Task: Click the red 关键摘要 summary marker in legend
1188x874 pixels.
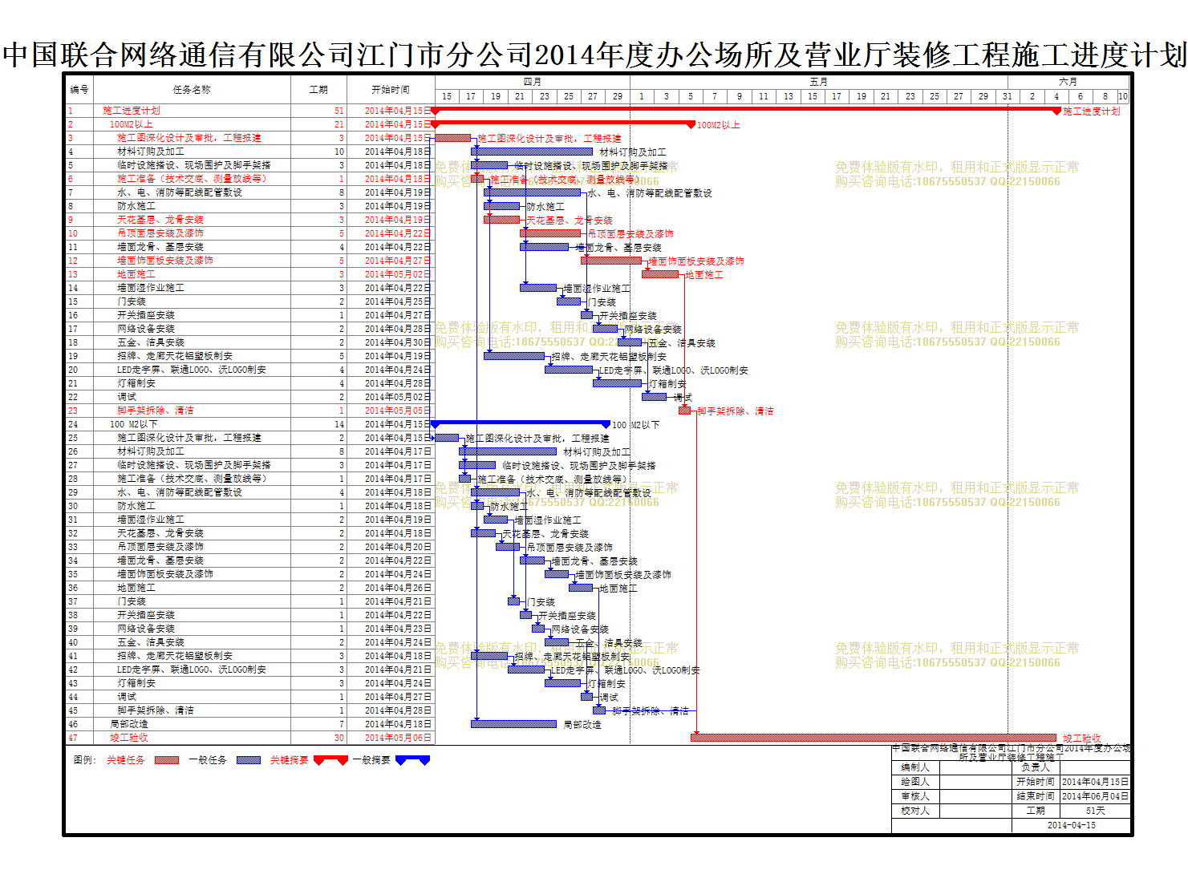Action: click(330, 760)
